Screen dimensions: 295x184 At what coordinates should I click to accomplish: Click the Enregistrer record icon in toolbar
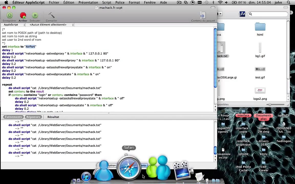coord(9,15)
